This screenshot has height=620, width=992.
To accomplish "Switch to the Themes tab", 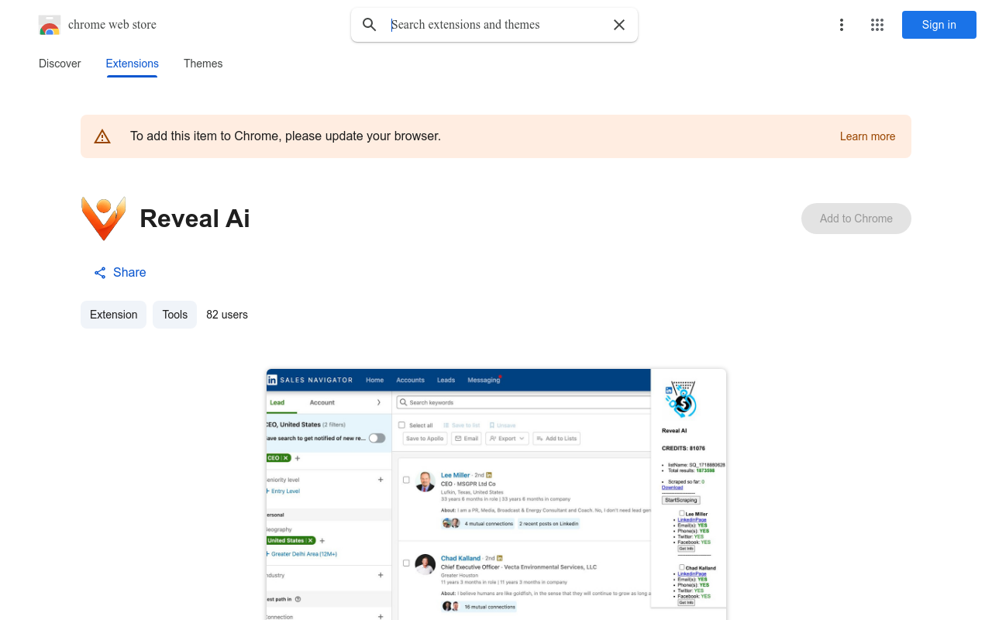I will pyautogui.click(x=203, y=64).
